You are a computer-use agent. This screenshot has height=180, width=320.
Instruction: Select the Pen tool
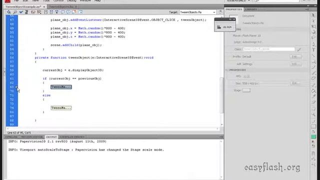point(313,44)
